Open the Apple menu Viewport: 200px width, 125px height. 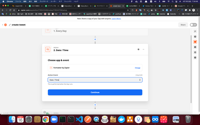(3, 1)
